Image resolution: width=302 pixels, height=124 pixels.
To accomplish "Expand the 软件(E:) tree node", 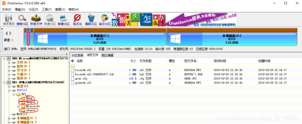I will 9,67.
